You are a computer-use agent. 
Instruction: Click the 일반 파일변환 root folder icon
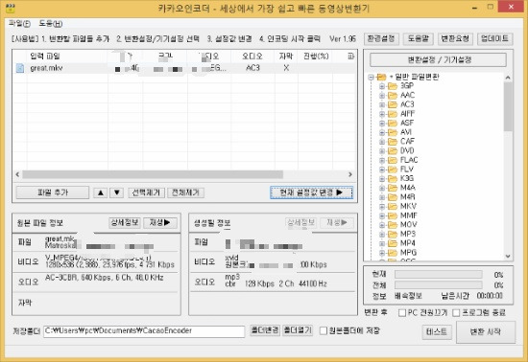[x=381, y=78]
